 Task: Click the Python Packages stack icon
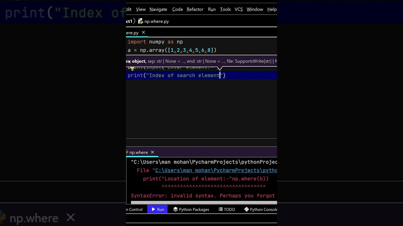click(175, 209)
